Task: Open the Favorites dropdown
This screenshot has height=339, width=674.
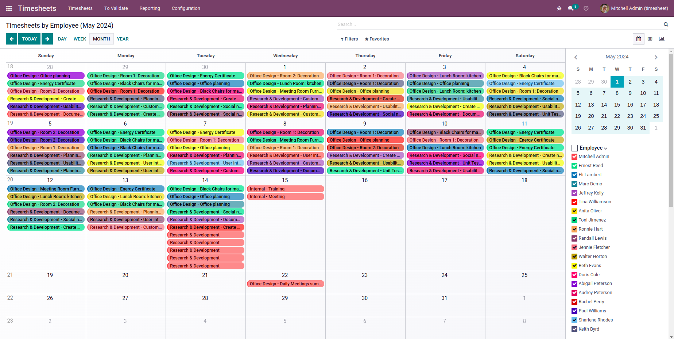Action: coord(377,39)
